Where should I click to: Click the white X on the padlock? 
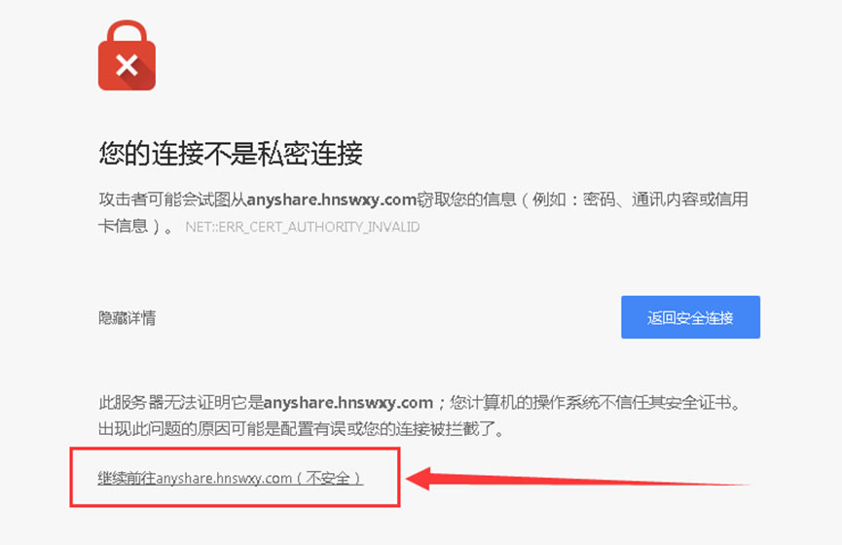point(127,65)
